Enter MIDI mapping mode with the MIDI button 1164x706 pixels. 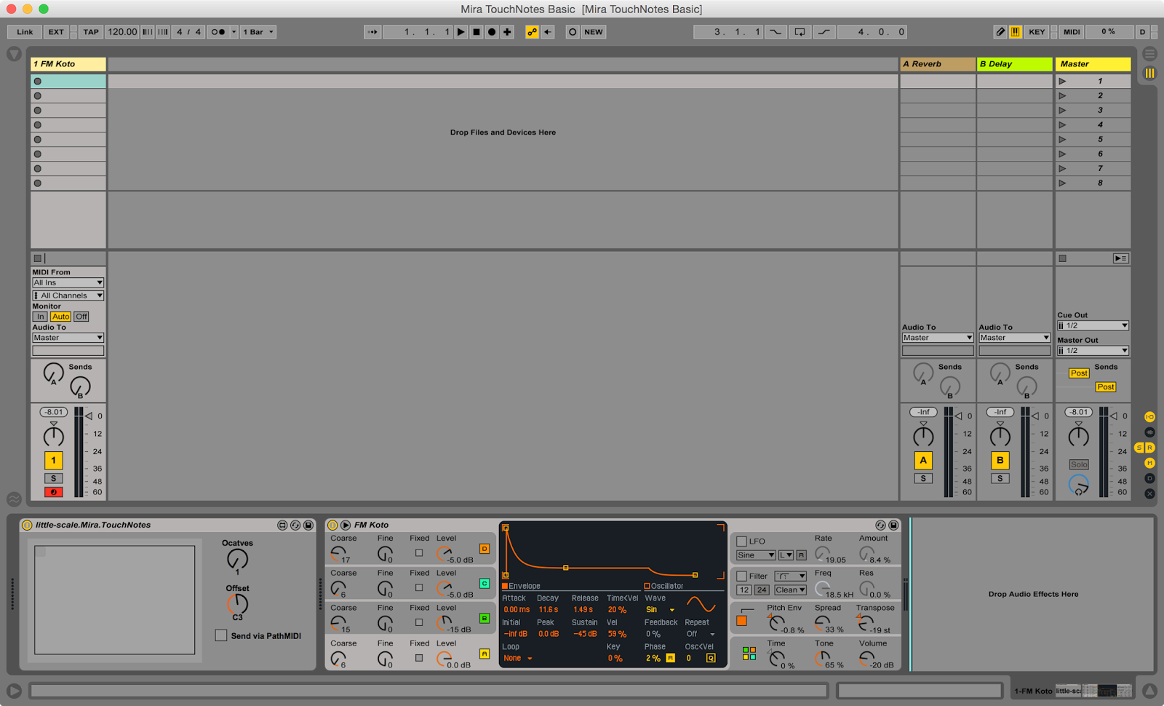(1071, 31)
